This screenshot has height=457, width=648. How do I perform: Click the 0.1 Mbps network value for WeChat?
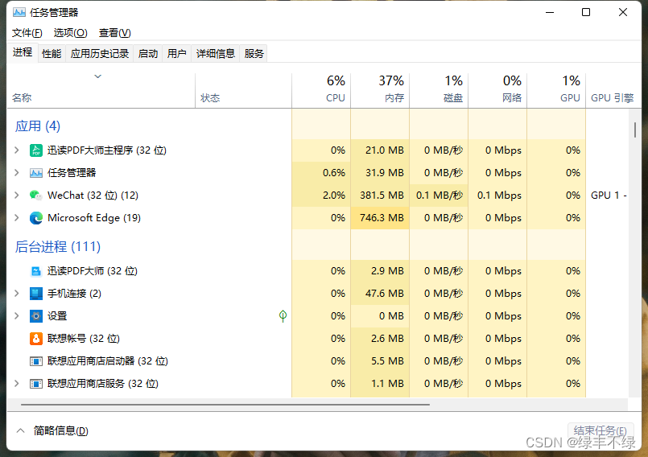click(499, 195)
